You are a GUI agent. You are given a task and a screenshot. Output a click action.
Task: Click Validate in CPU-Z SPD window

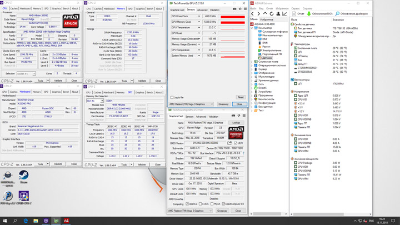click(142, 164)
